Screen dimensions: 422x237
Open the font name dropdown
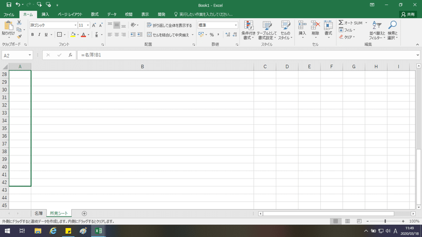pos(75,25)
